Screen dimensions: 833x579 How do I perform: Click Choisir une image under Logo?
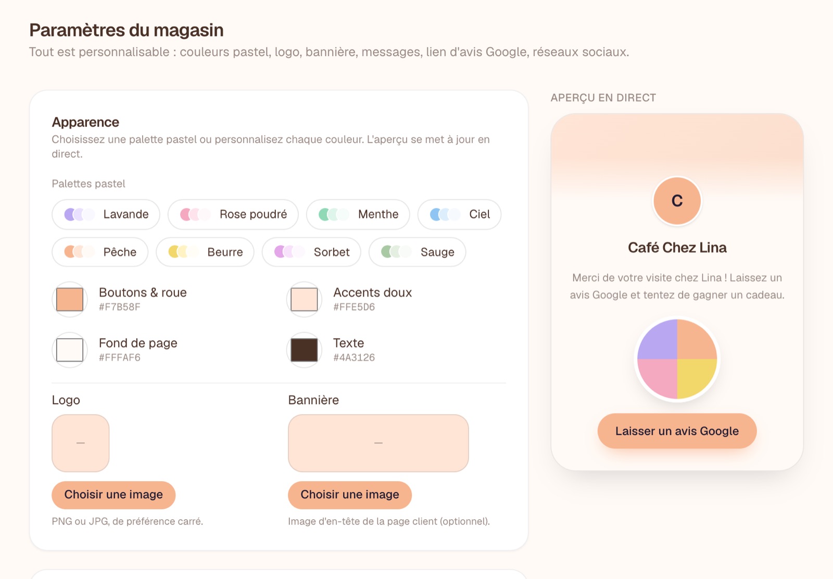point(113,495)
